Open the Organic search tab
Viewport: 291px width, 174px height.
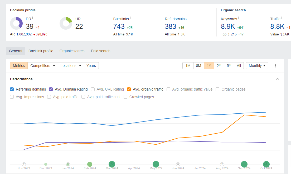click(x=72, y=51)
